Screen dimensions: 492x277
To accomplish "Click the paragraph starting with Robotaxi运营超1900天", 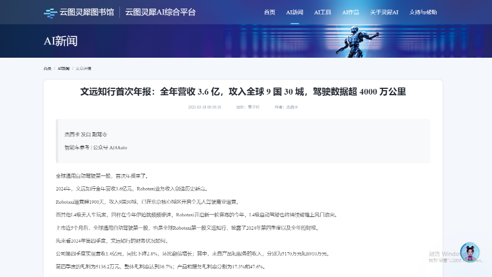I will tap(148, 202).
